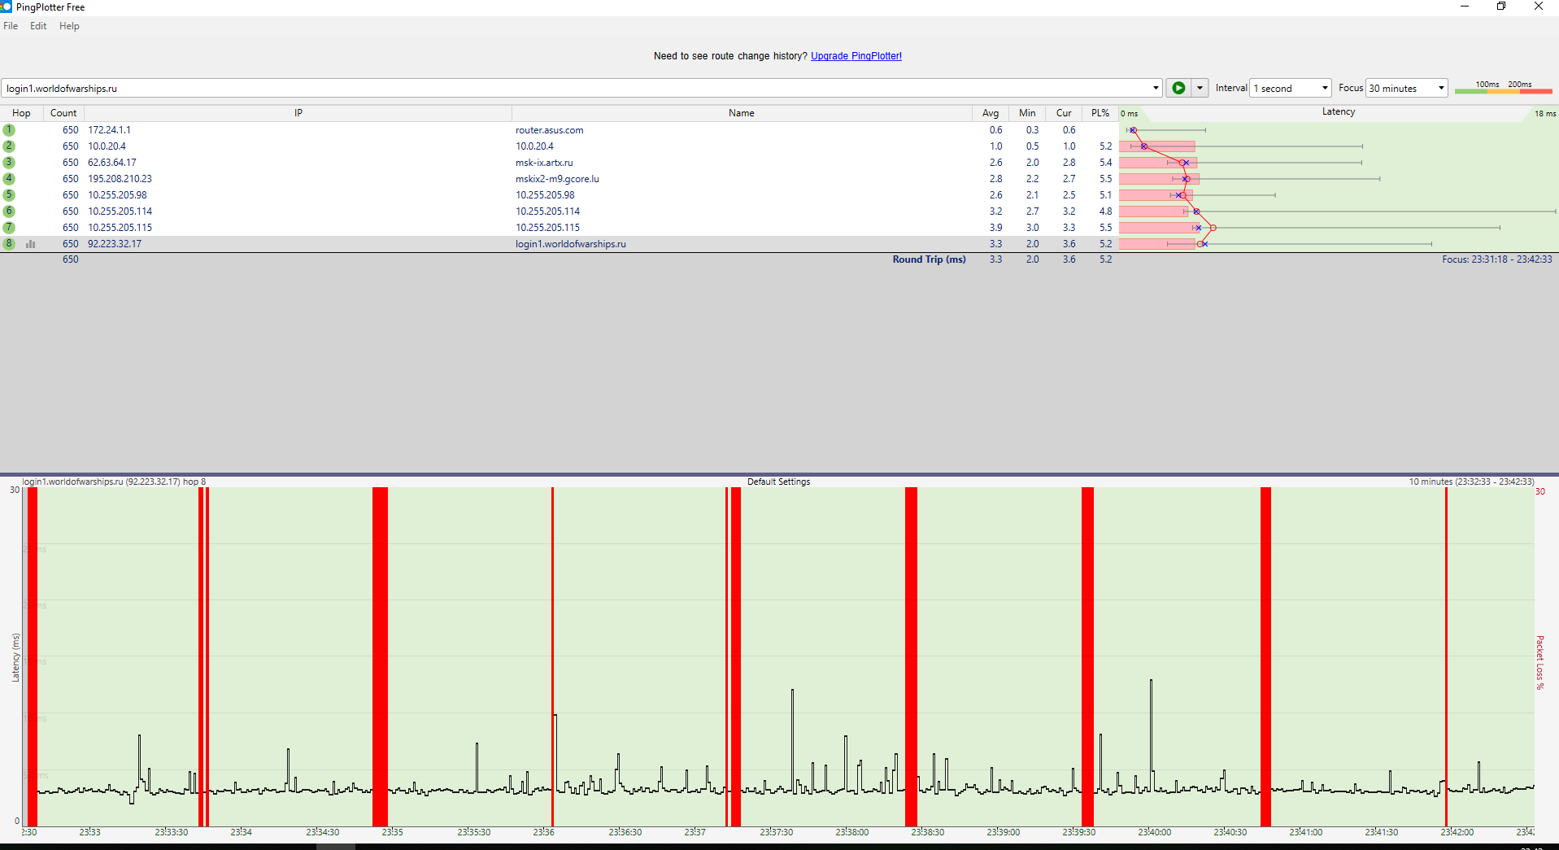Click timeline graph title login1.worldofwarships.ru hop 8

[114, 482]
